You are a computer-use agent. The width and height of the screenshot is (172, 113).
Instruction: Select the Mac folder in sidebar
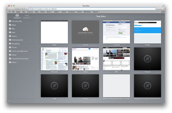(22, 29)
